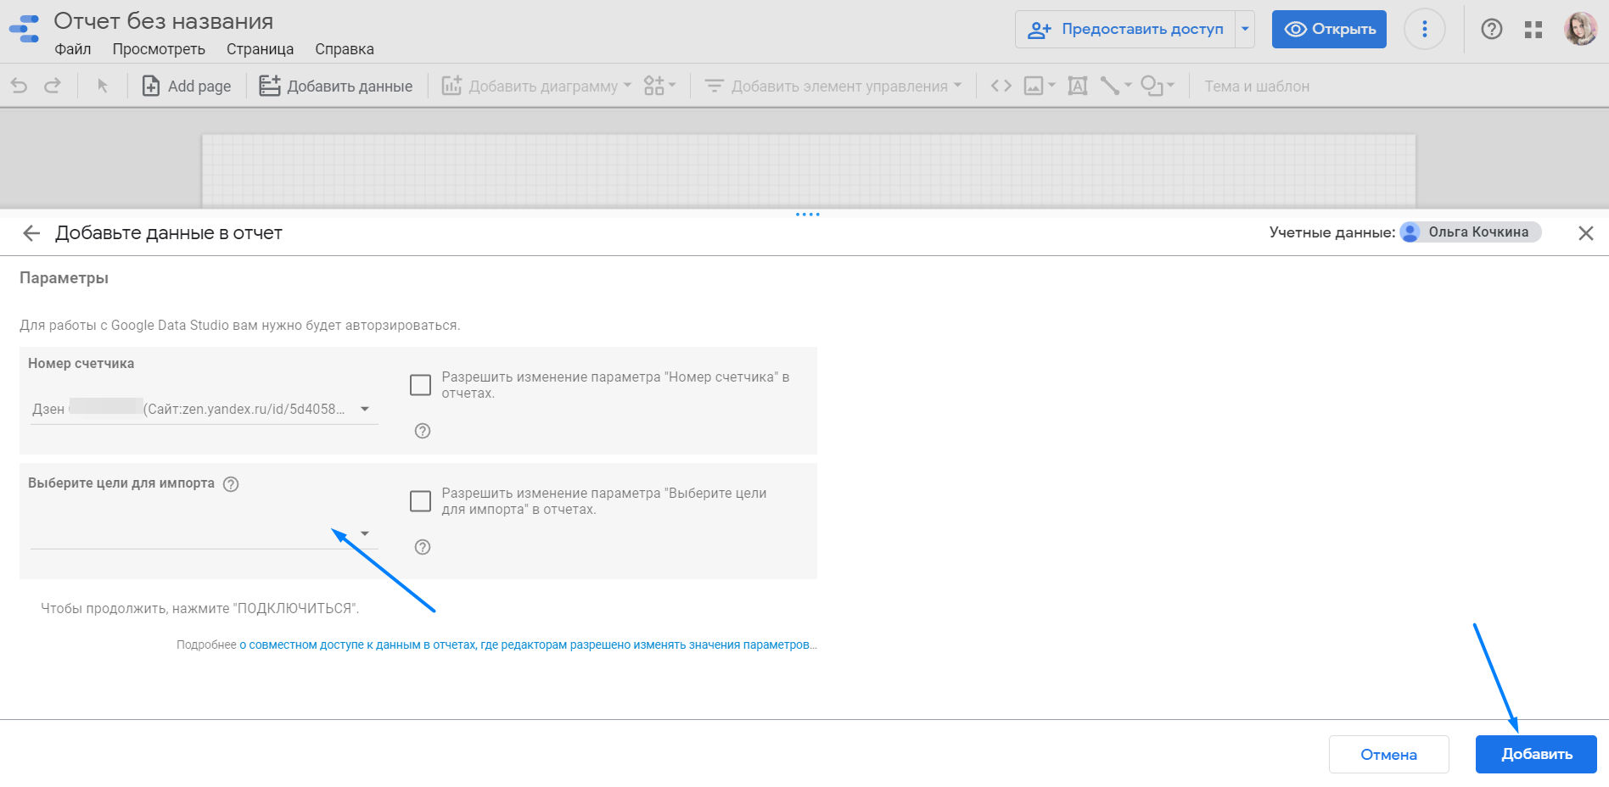
Task: Click the undo arrow icon
Action: click(x=20, y=86)
